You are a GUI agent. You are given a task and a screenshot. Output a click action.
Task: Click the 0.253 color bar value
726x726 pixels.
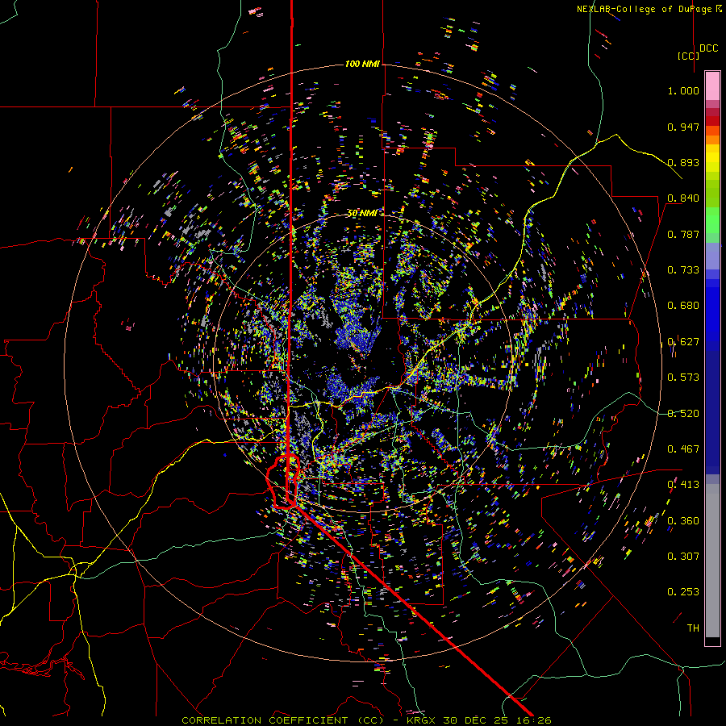(x=683, y=592)
